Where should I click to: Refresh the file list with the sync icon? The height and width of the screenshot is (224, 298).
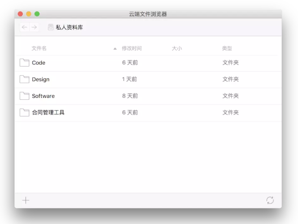point(270,200)
